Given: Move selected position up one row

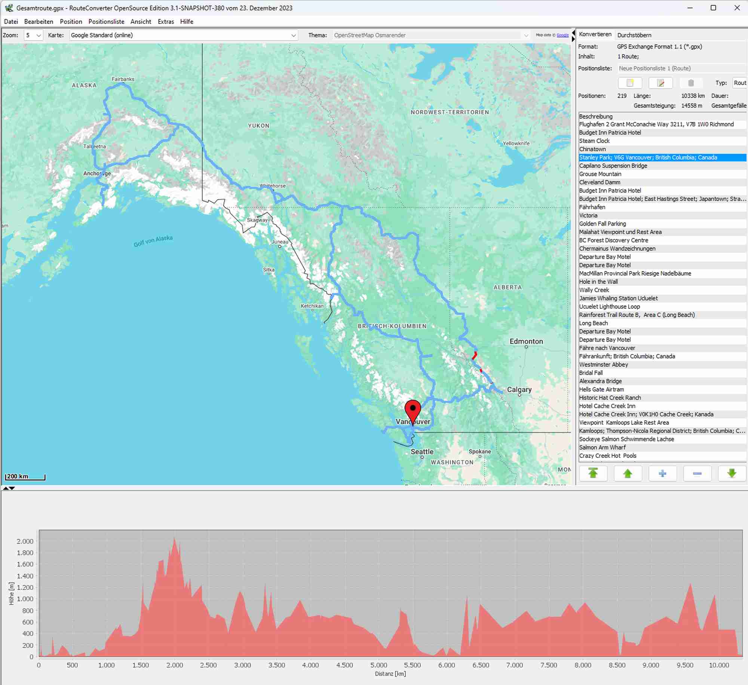Looking at the screenshot, I should tap(628, 473).
